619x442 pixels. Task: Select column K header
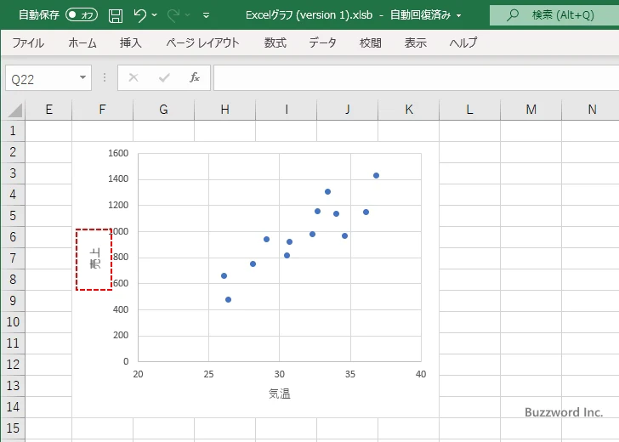click(x=409, y=110)
